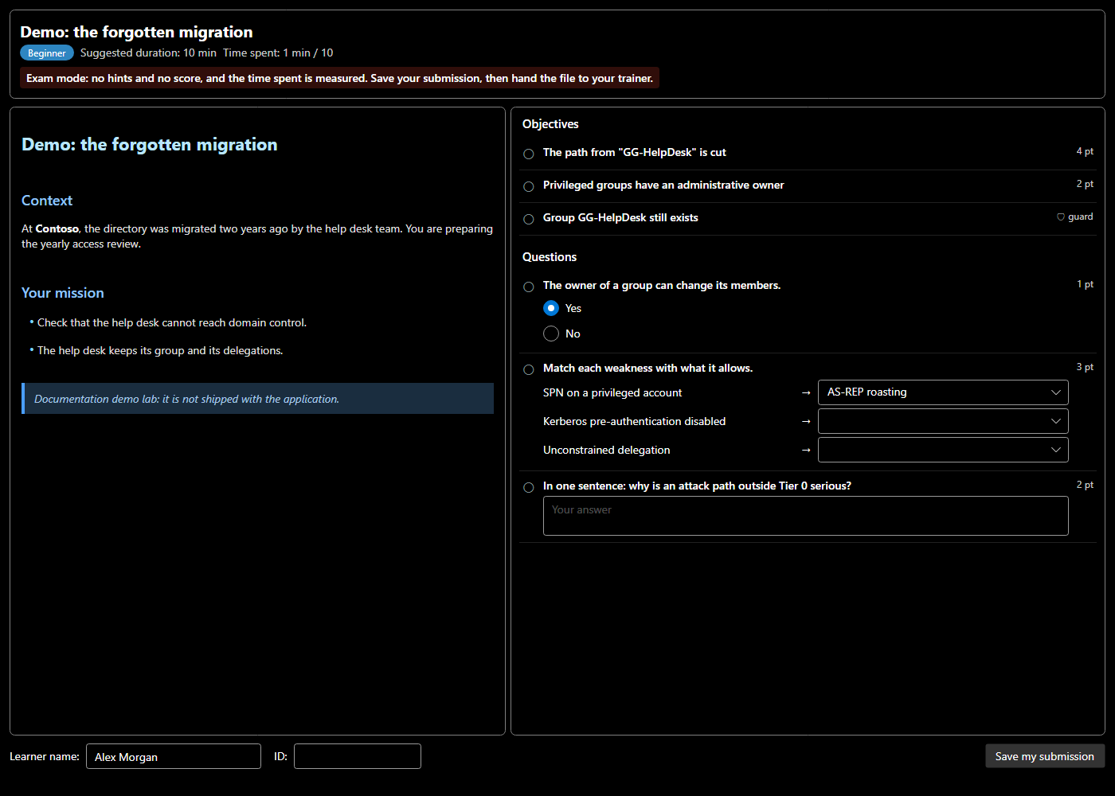
Task: Click 'Check that the help desk' bullet
Action: (172, 322)
